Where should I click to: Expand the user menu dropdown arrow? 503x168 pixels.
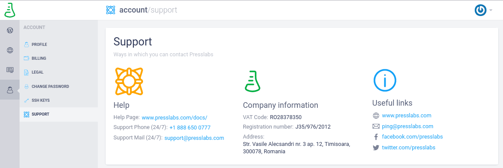click(491, 10)
